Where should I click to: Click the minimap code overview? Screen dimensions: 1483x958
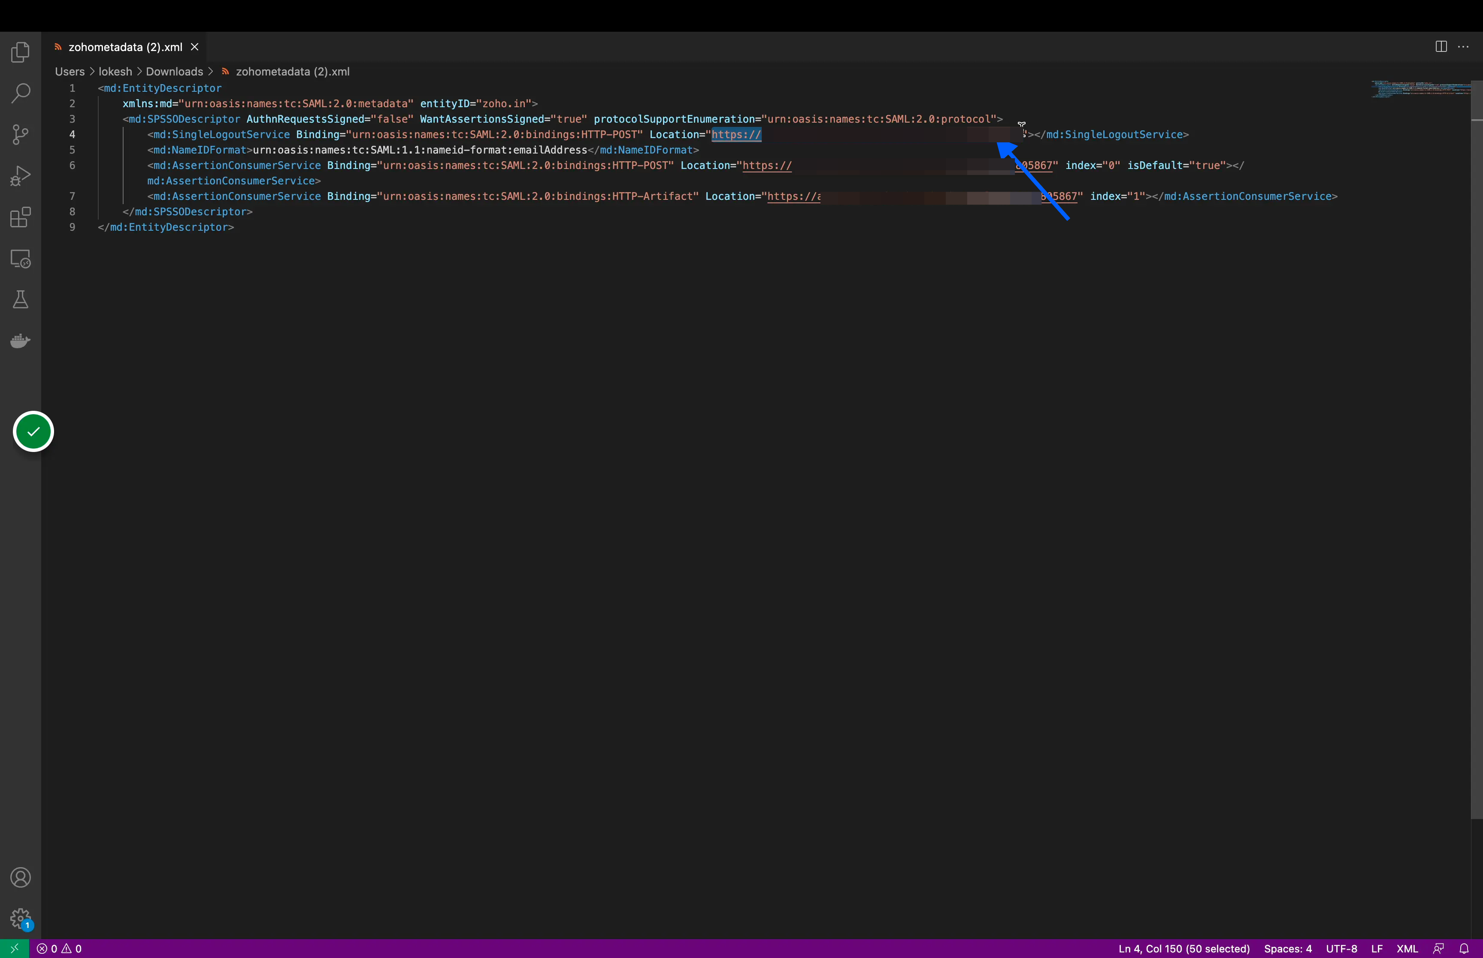click(1420, 89)
